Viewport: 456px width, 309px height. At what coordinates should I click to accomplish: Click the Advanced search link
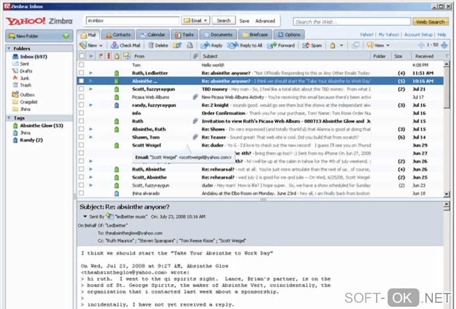[x=265, y=21]
